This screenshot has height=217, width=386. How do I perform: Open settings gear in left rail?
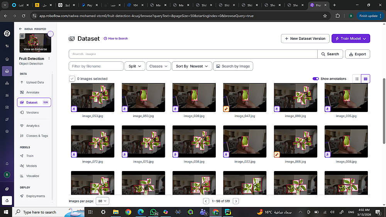coord(7,132)
